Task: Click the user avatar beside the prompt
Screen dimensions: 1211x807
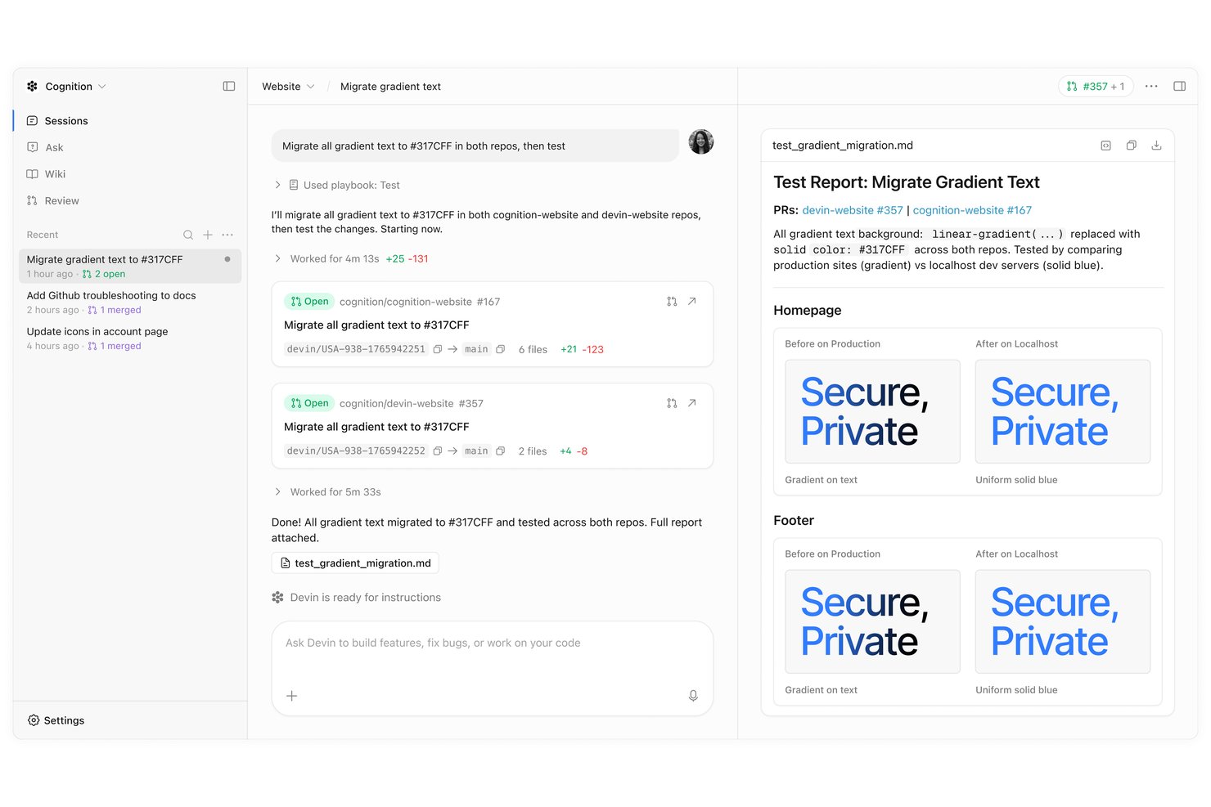Action: tap(701, 141)
